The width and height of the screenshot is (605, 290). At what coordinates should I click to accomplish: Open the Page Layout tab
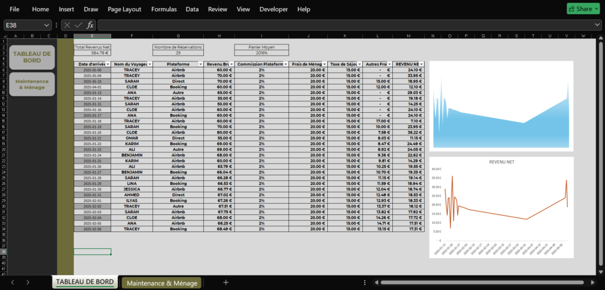click(x=125, y=9)
